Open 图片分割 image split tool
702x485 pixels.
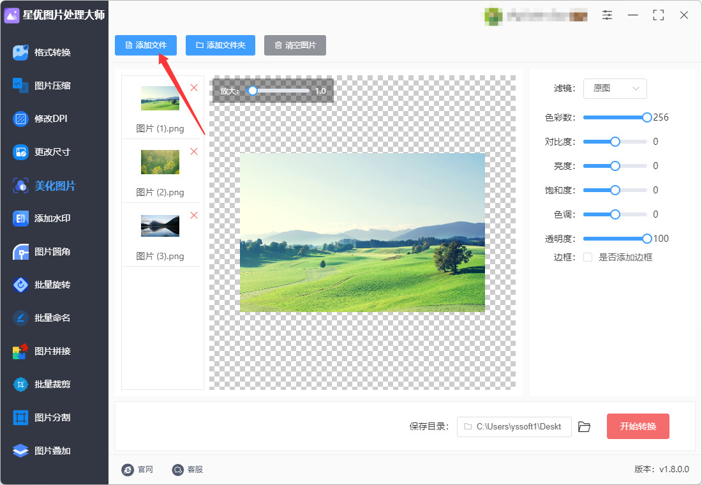[42, 417]
